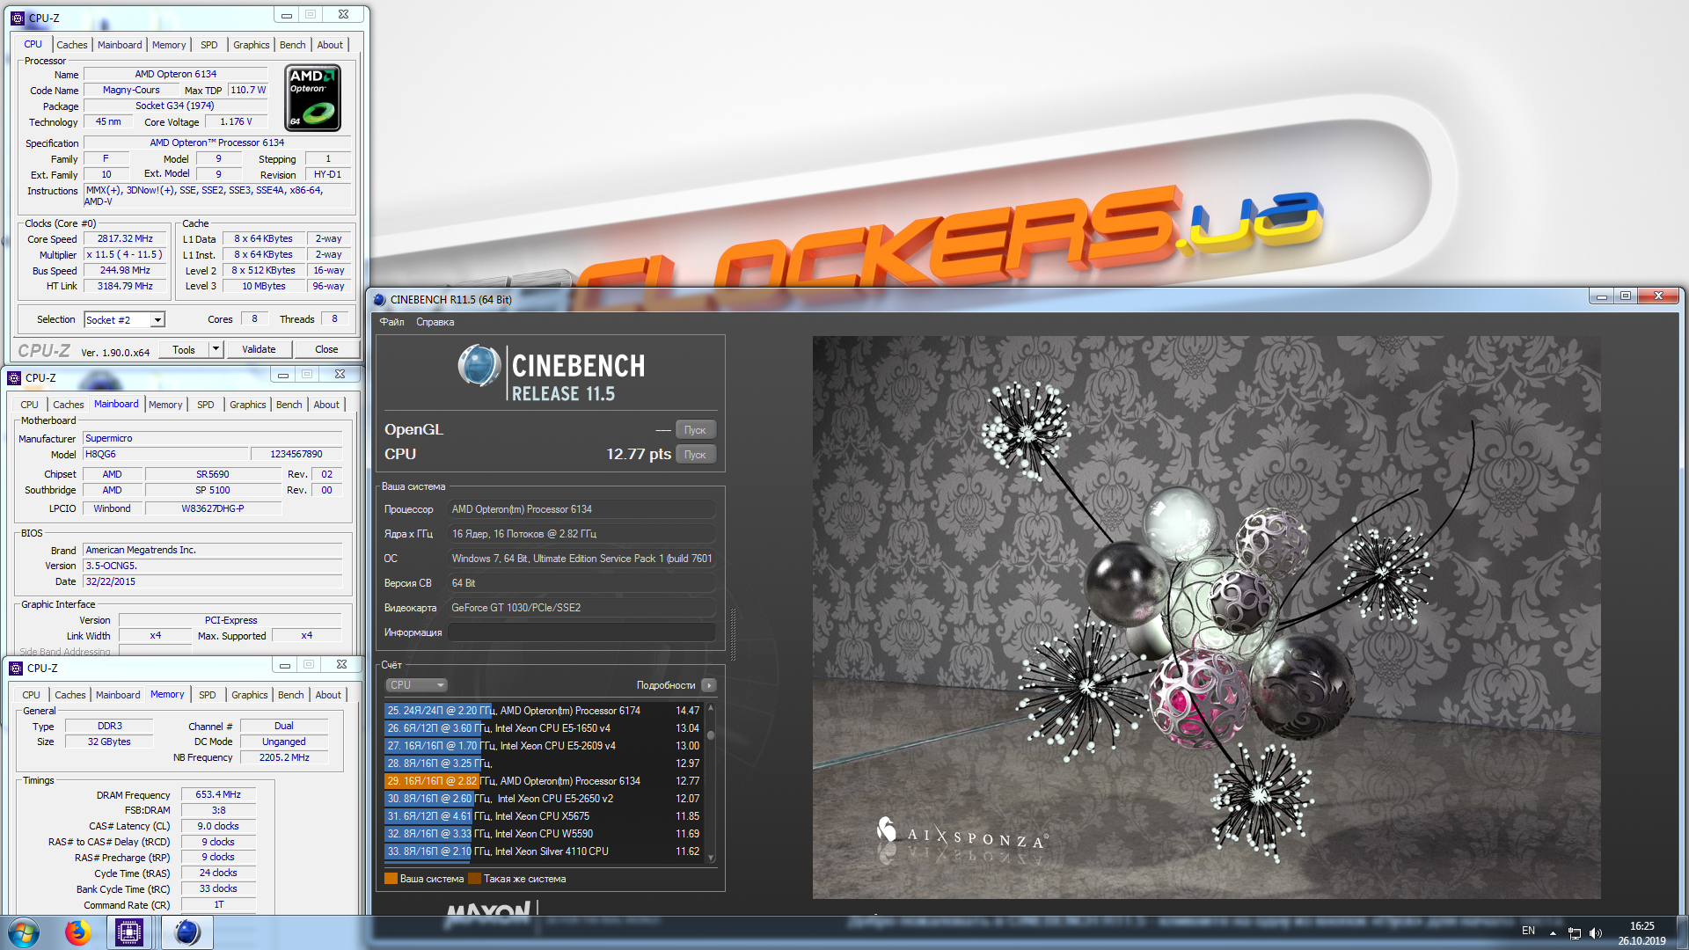Open the Файл menu in Cinebench
Image resolution: width=1689 pixels, height=950 pixels.
point(391,322)
